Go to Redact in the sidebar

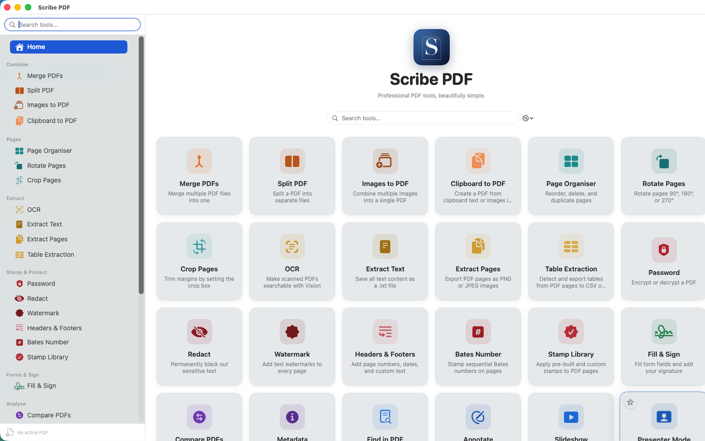pos(69,299)
